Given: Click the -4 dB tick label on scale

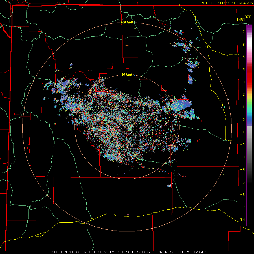Looking at the screenshot, I should pyautogui.click(x=242, y=170).
